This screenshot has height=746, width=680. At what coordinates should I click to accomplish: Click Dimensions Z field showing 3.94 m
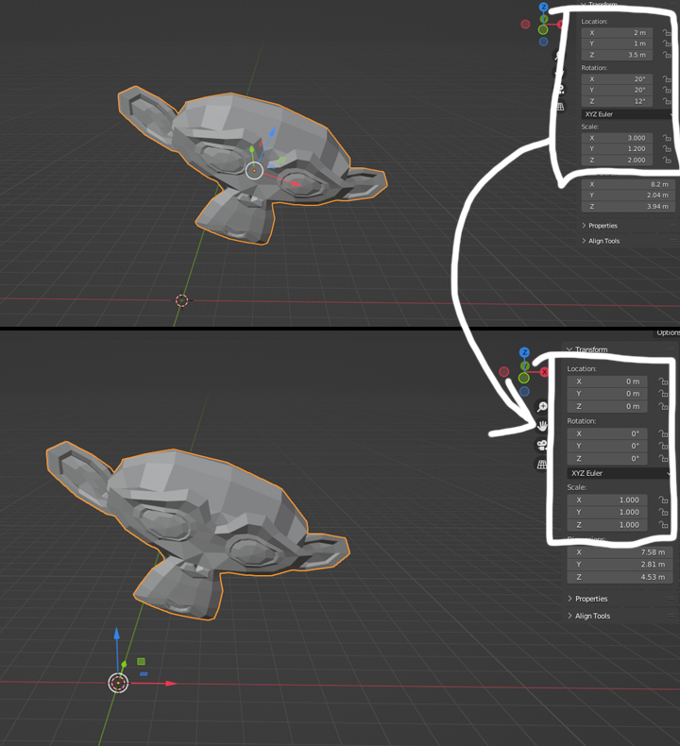628,207
